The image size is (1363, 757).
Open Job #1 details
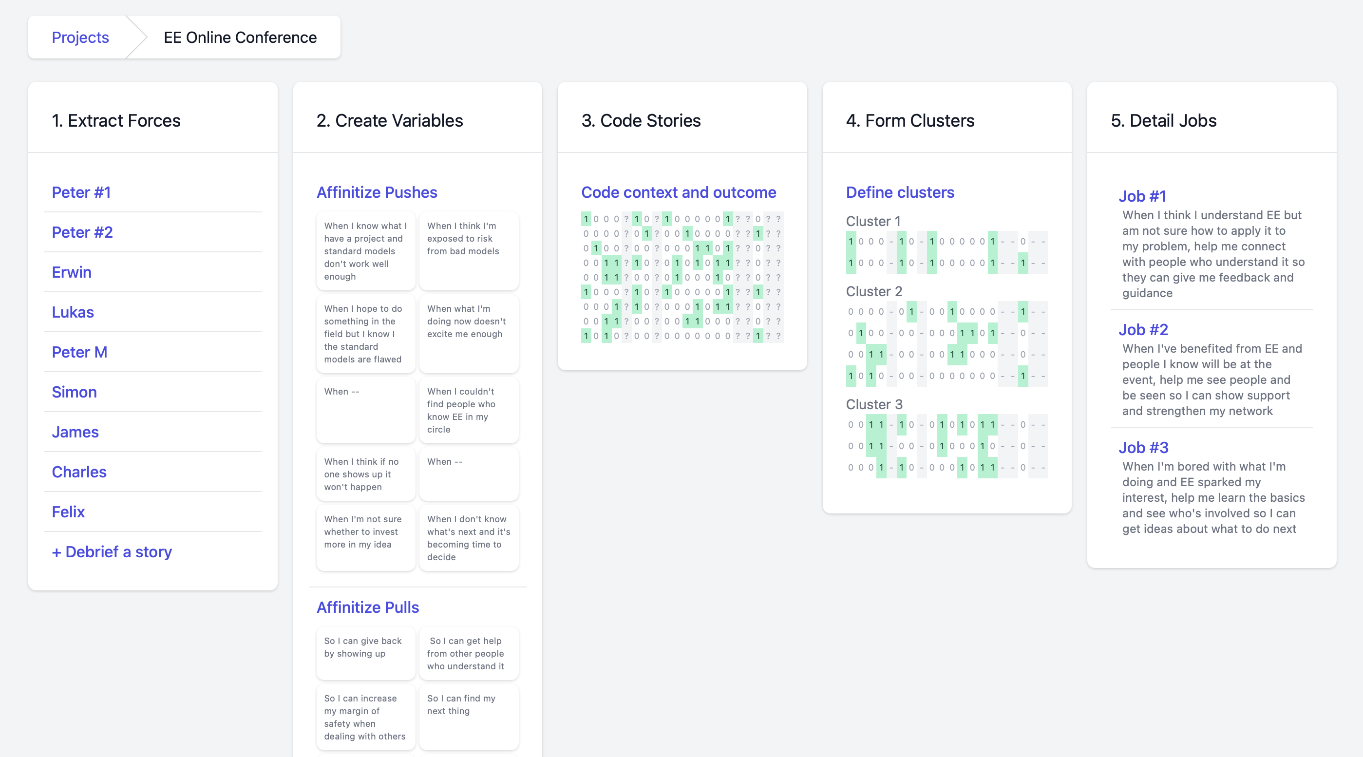pos(1142,196)
